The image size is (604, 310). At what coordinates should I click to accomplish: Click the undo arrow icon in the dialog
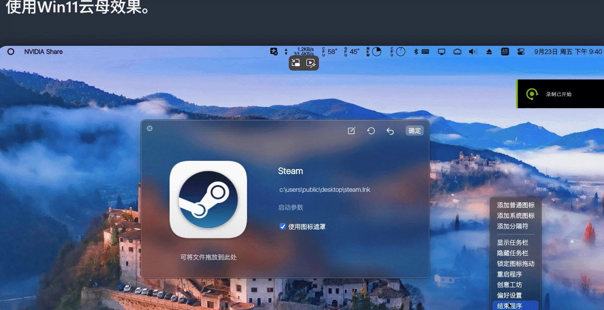(x=390, y=131)
